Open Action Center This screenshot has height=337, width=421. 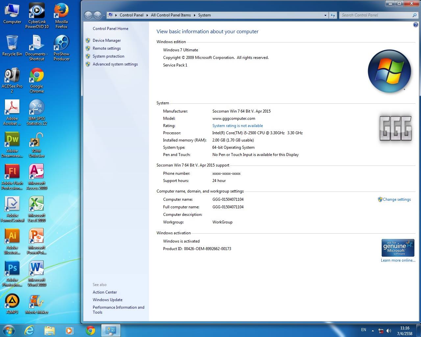[105, 292]
